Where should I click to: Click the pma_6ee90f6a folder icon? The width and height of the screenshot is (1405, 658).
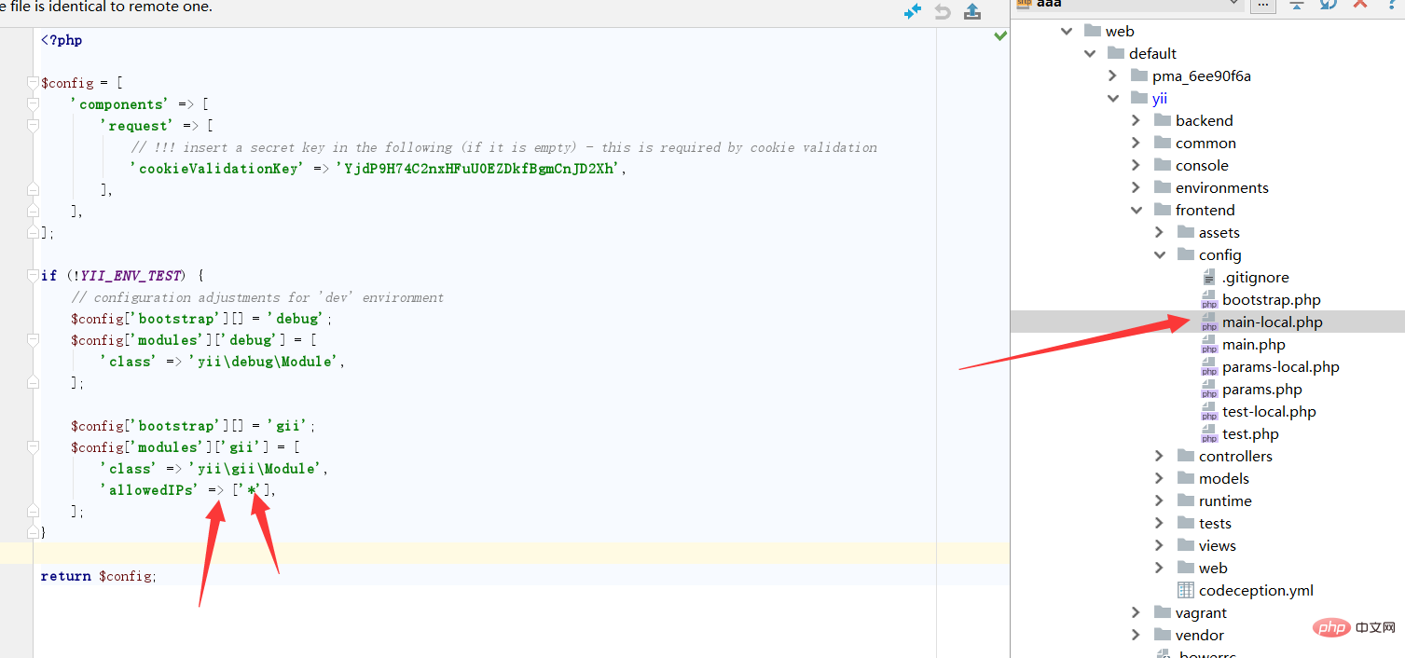(1138, 75)
